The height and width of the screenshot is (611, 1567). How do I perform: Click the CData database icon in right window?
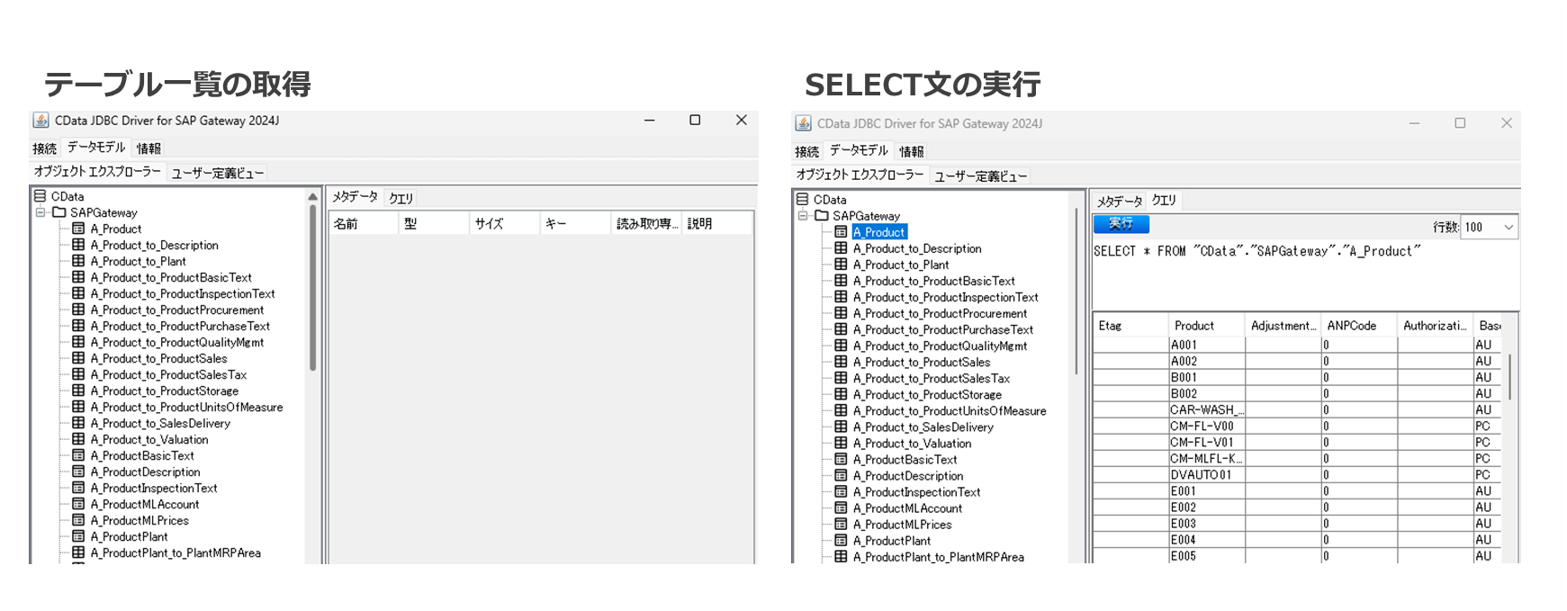(802, 199)
